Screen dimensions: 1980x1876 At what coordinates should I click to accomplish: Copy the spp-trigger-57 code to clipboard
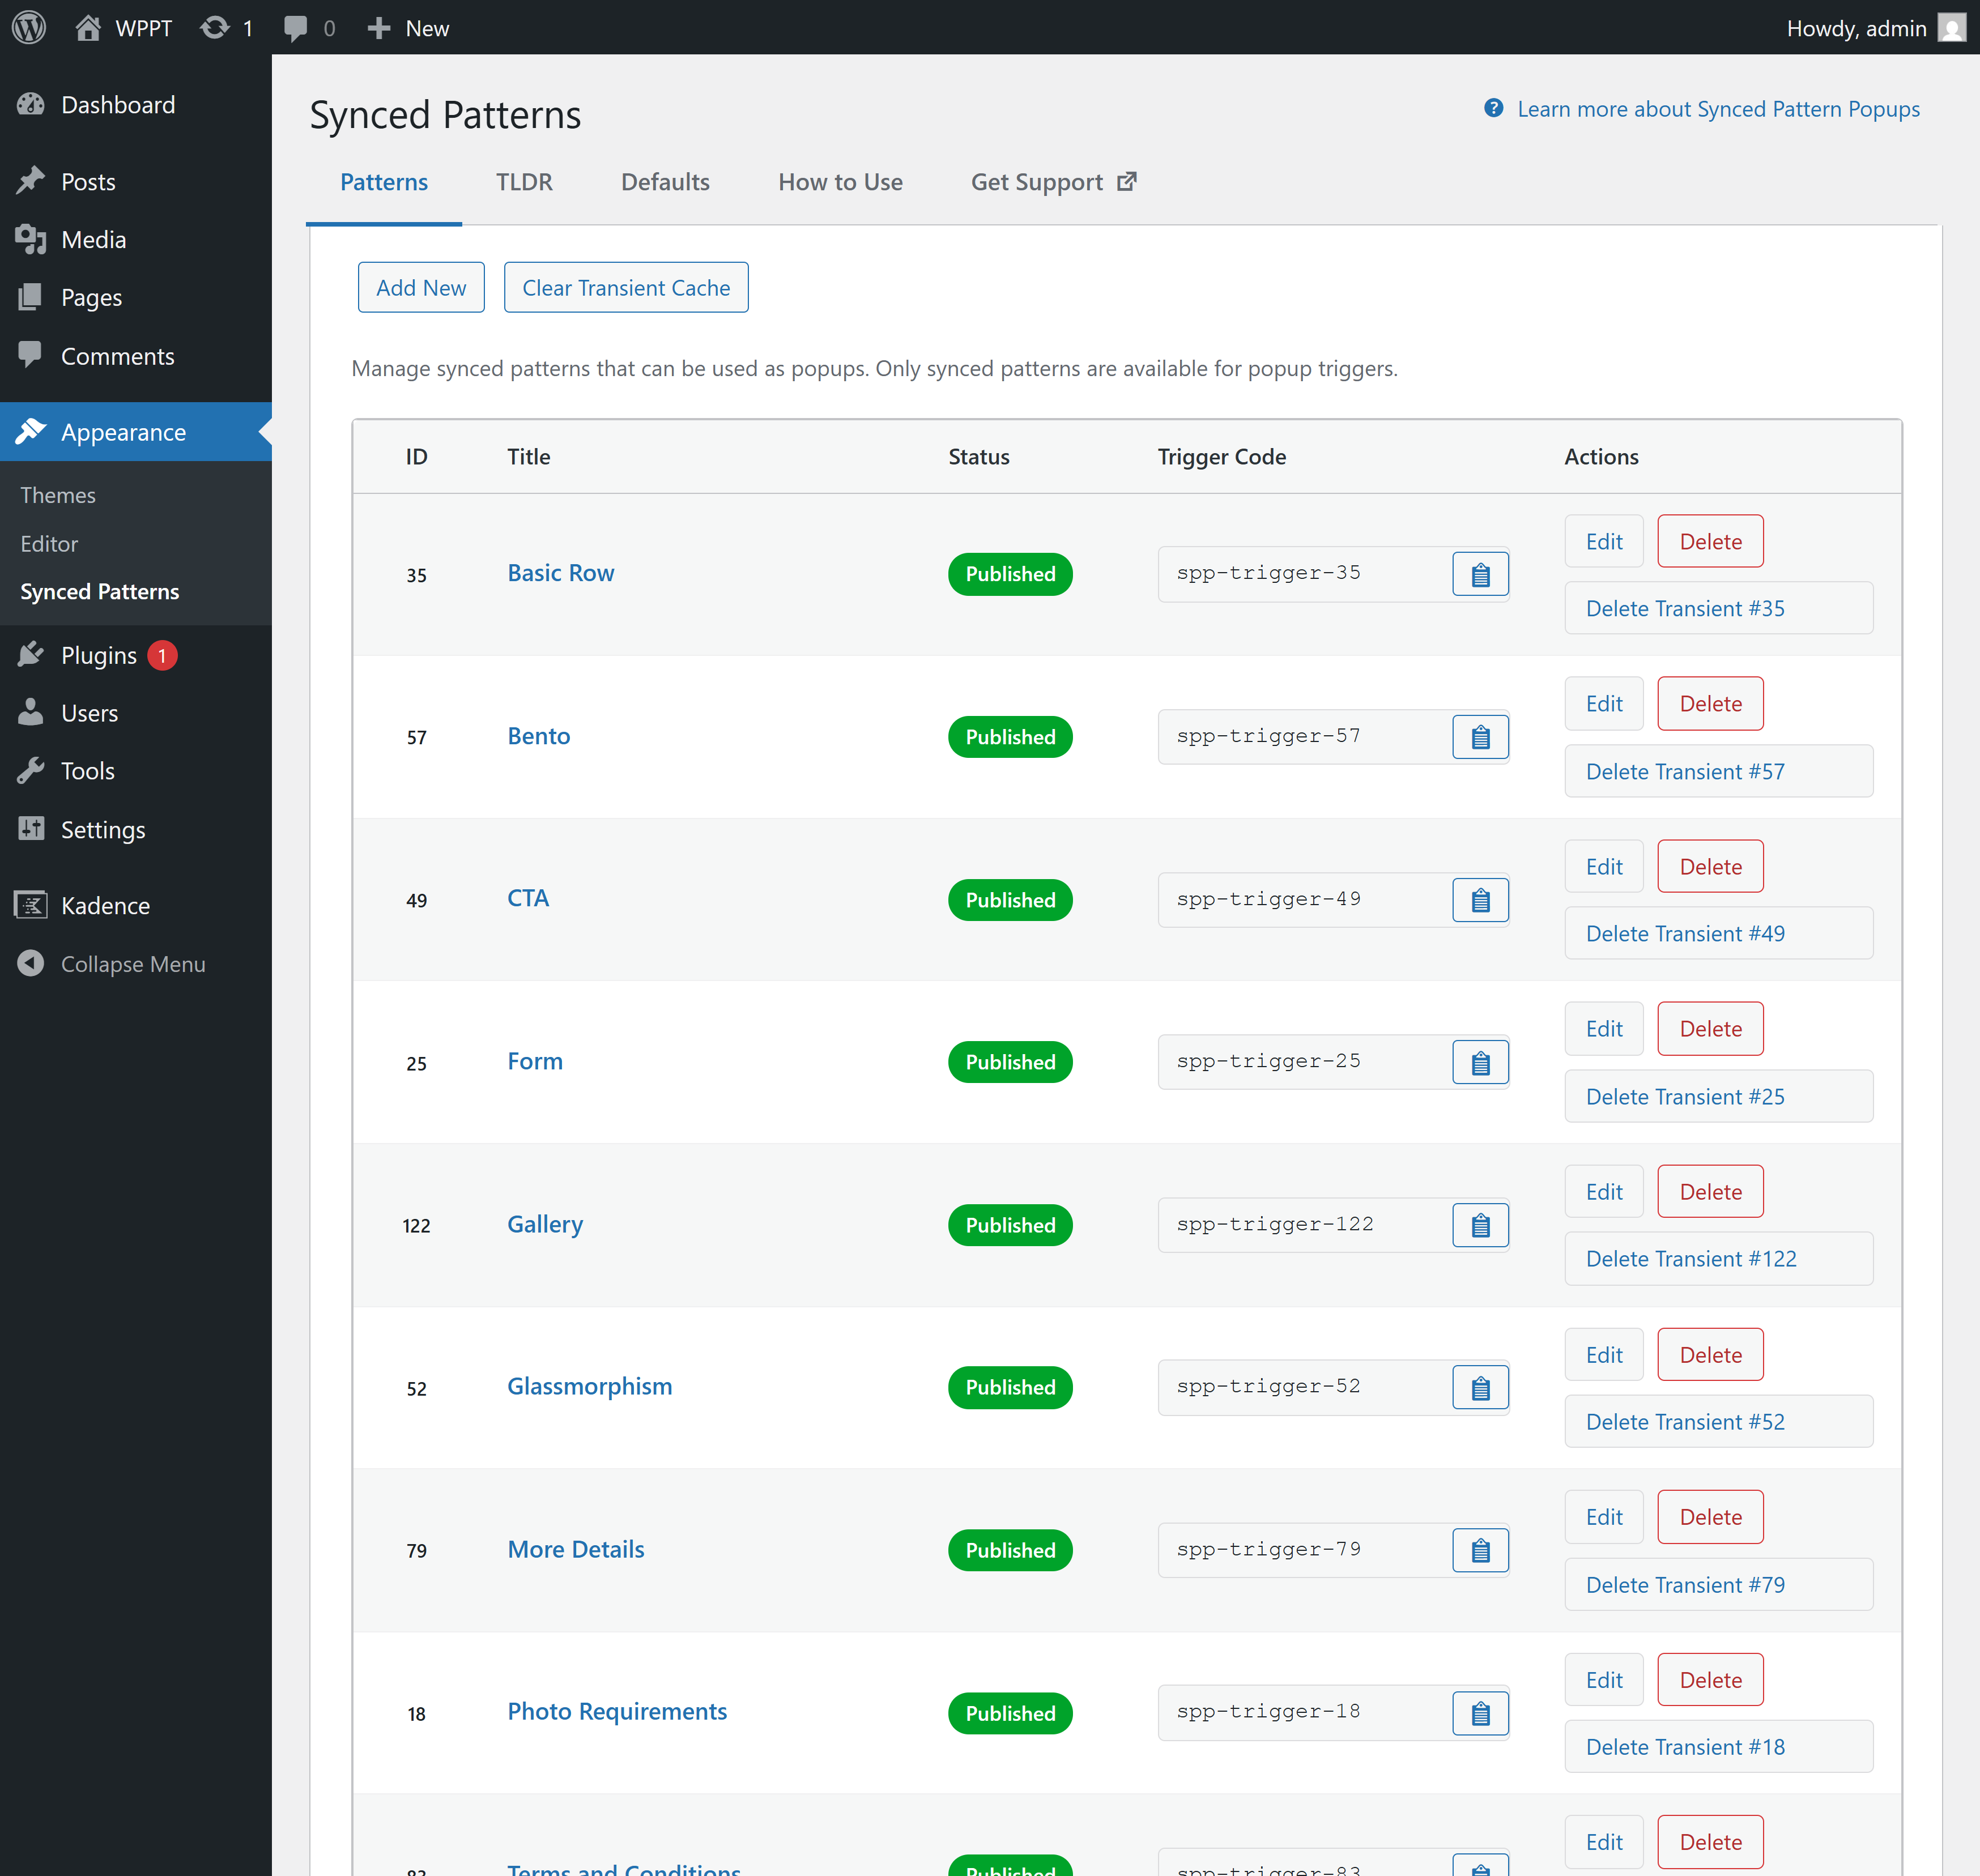click(x=1480, y=737)
